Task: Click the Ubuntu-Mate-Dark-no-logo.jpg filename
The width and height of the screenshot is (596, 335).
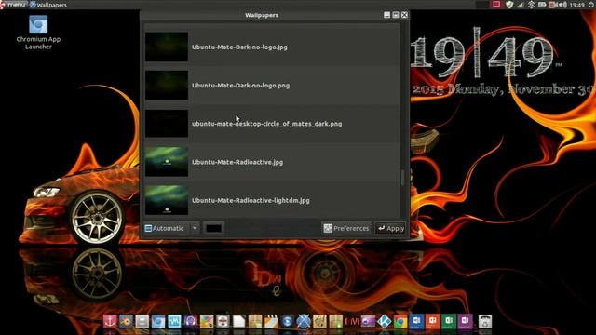Action: [239, 47]
